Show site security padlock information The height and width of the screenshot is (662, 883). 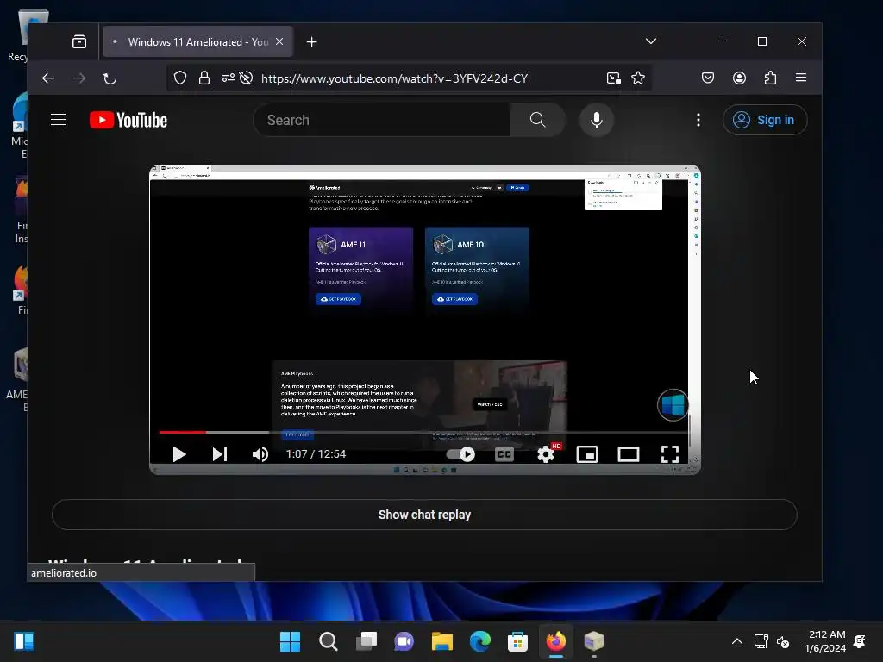pos(204,78)
